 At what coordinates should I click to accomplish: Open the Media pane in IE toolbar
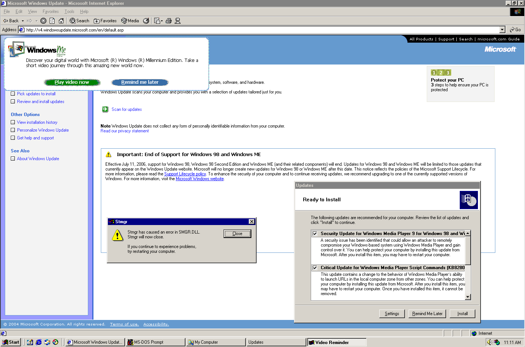pos(130,21)
